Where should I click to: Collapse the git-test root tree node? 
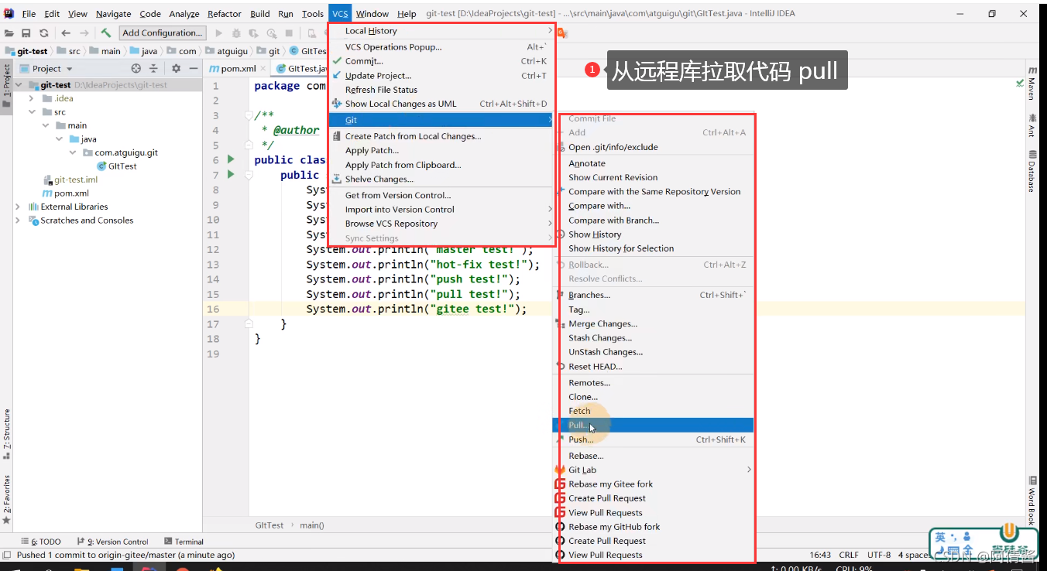[19, 85]
